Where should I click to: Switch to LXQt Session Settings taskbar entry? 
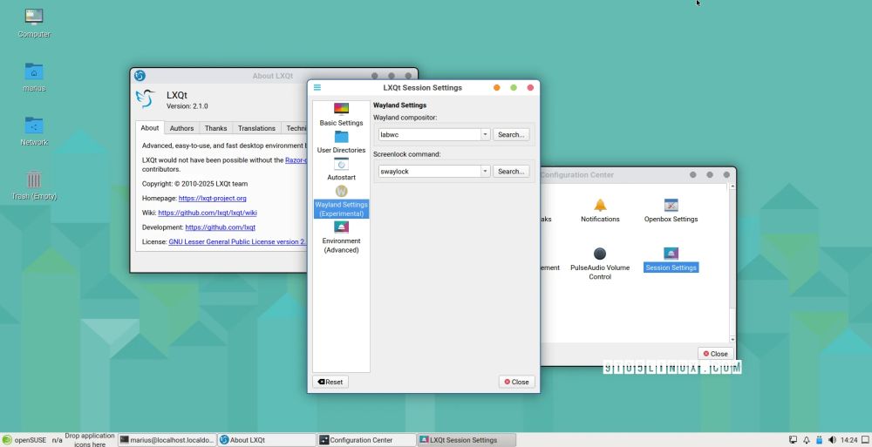click(466, 440)
